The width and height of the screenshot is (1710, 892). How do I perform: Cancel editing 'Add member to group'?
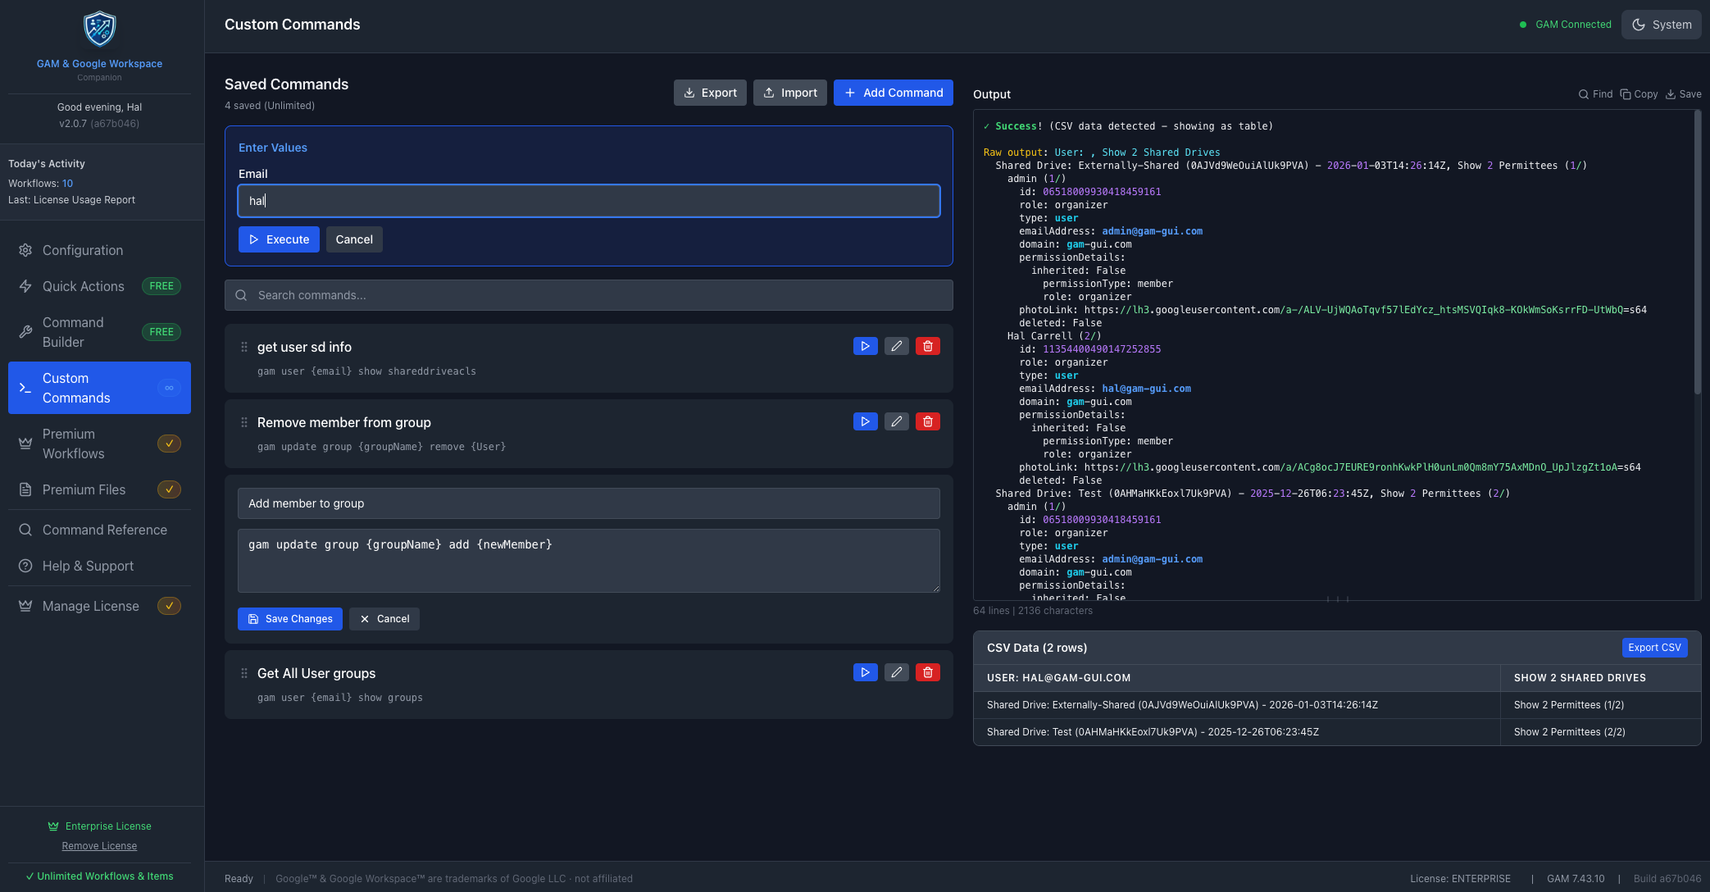pos(384,619)
